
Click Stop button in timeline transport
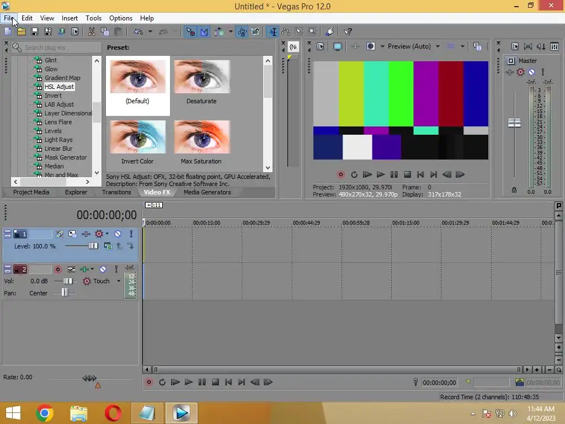coord(215,382)
